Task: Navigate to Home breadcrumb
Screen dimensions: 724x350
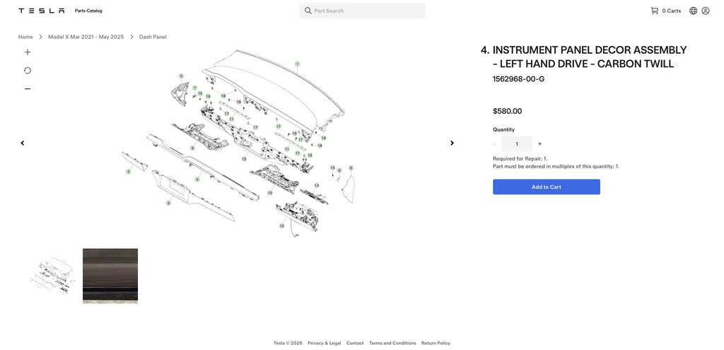Action: [25, 37]
